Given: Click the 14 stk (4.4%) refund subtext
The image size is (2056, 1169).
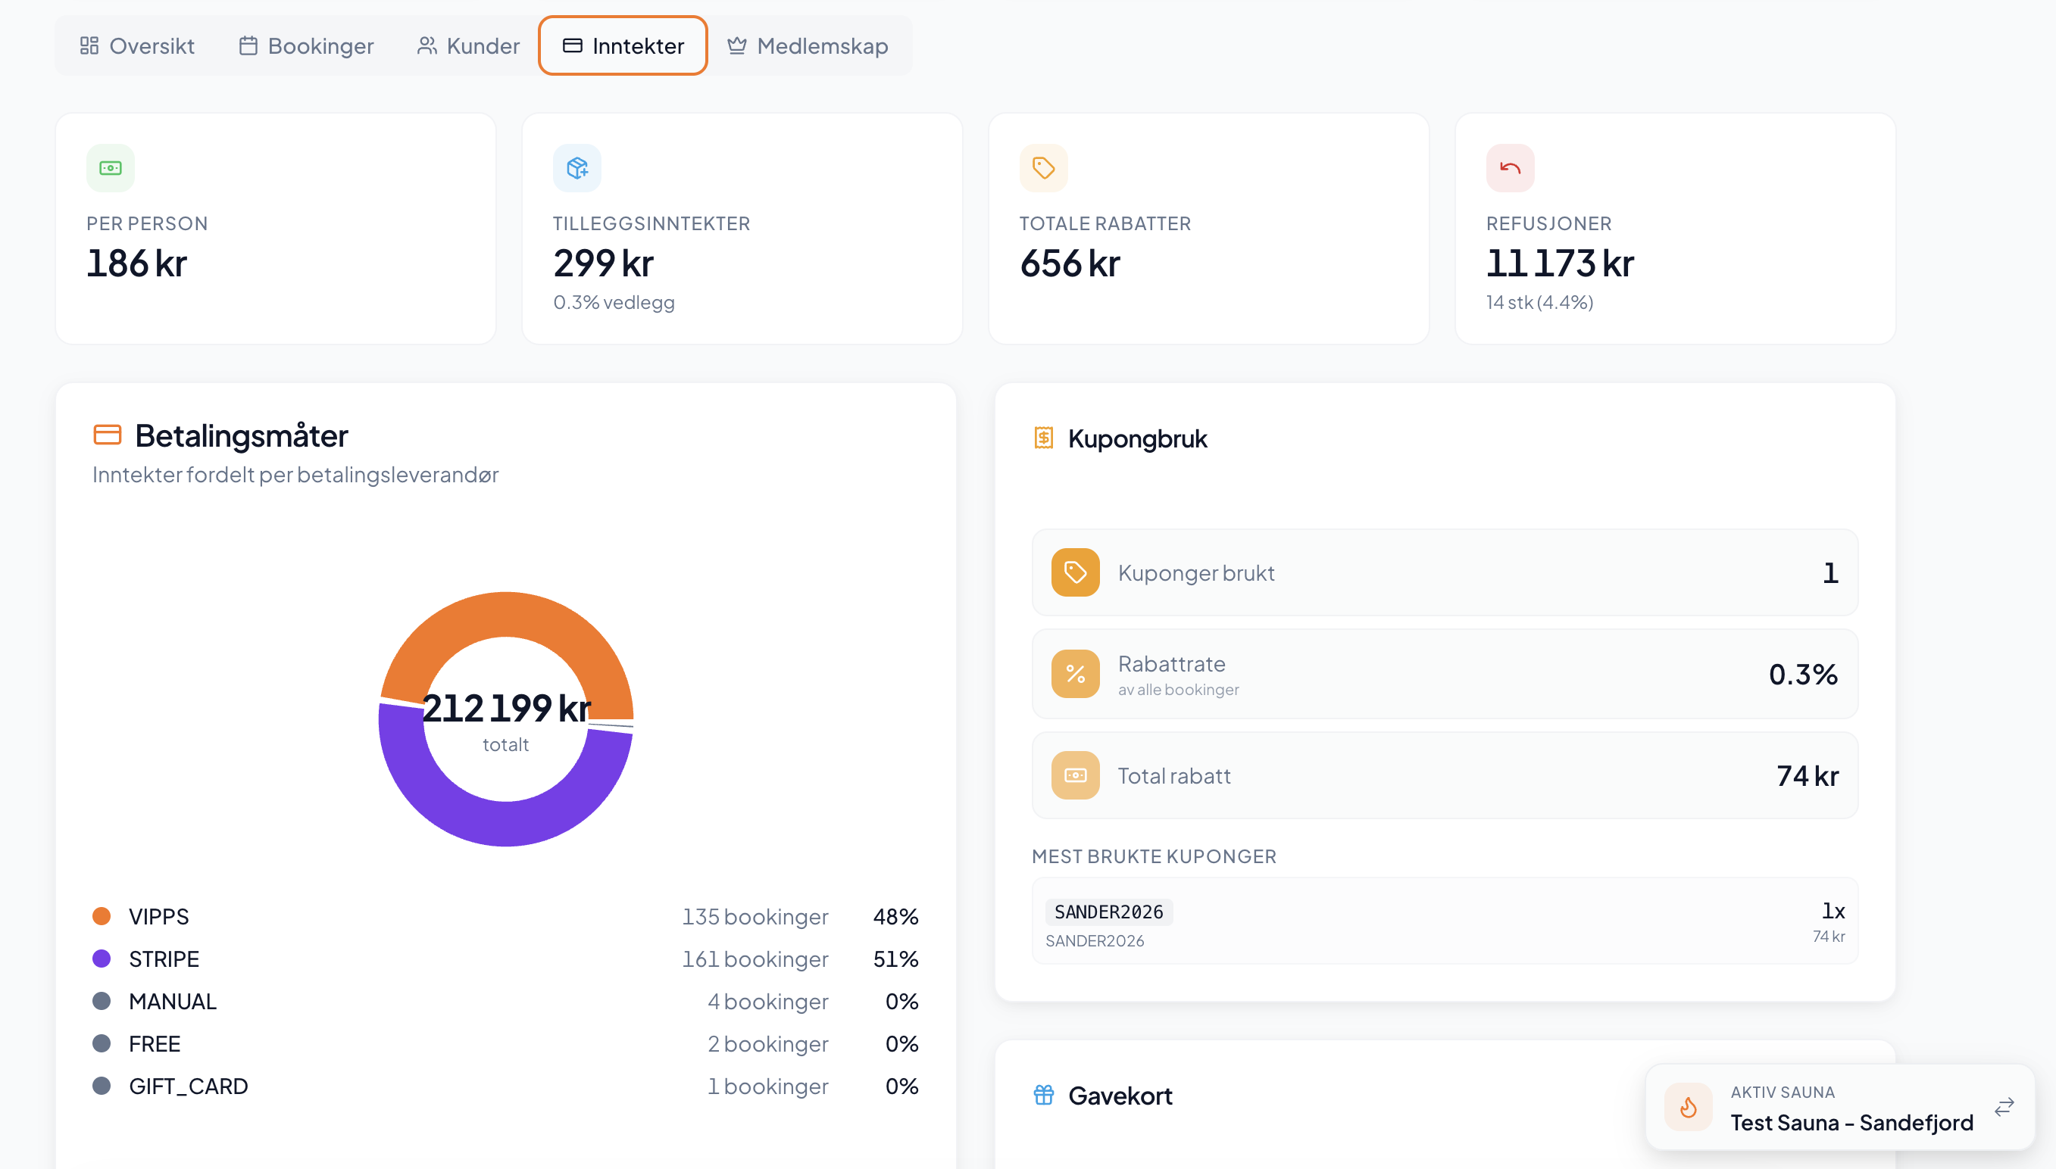Looking at the screenshot, I should tap(1539, 302).
